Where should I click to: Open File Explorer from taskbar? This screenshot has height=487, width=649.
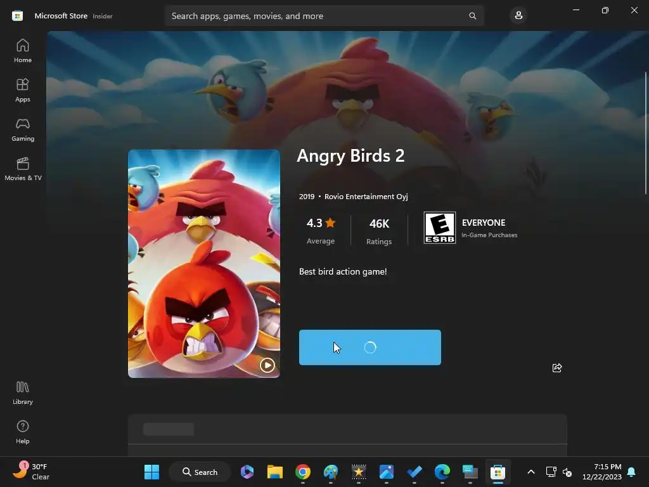275,472
